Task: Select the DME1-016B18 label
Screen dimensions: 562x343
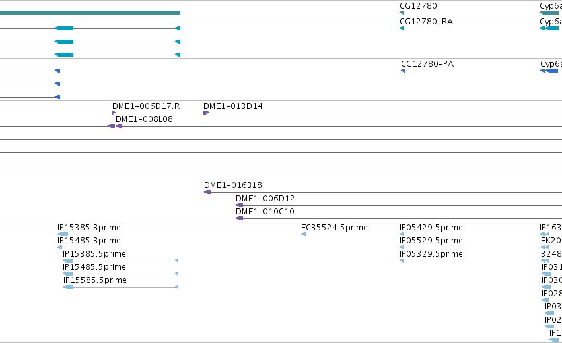Action: pyautogui.click(x=233, y=185)
